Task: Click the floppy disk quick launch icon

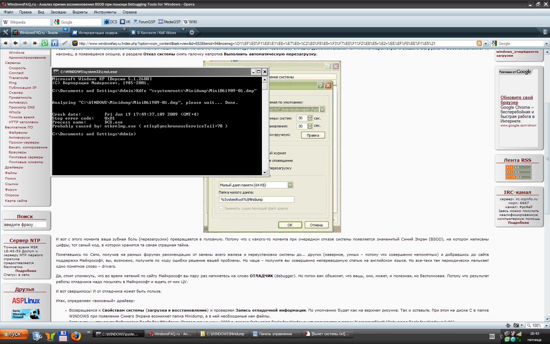Action: (63, 336)
